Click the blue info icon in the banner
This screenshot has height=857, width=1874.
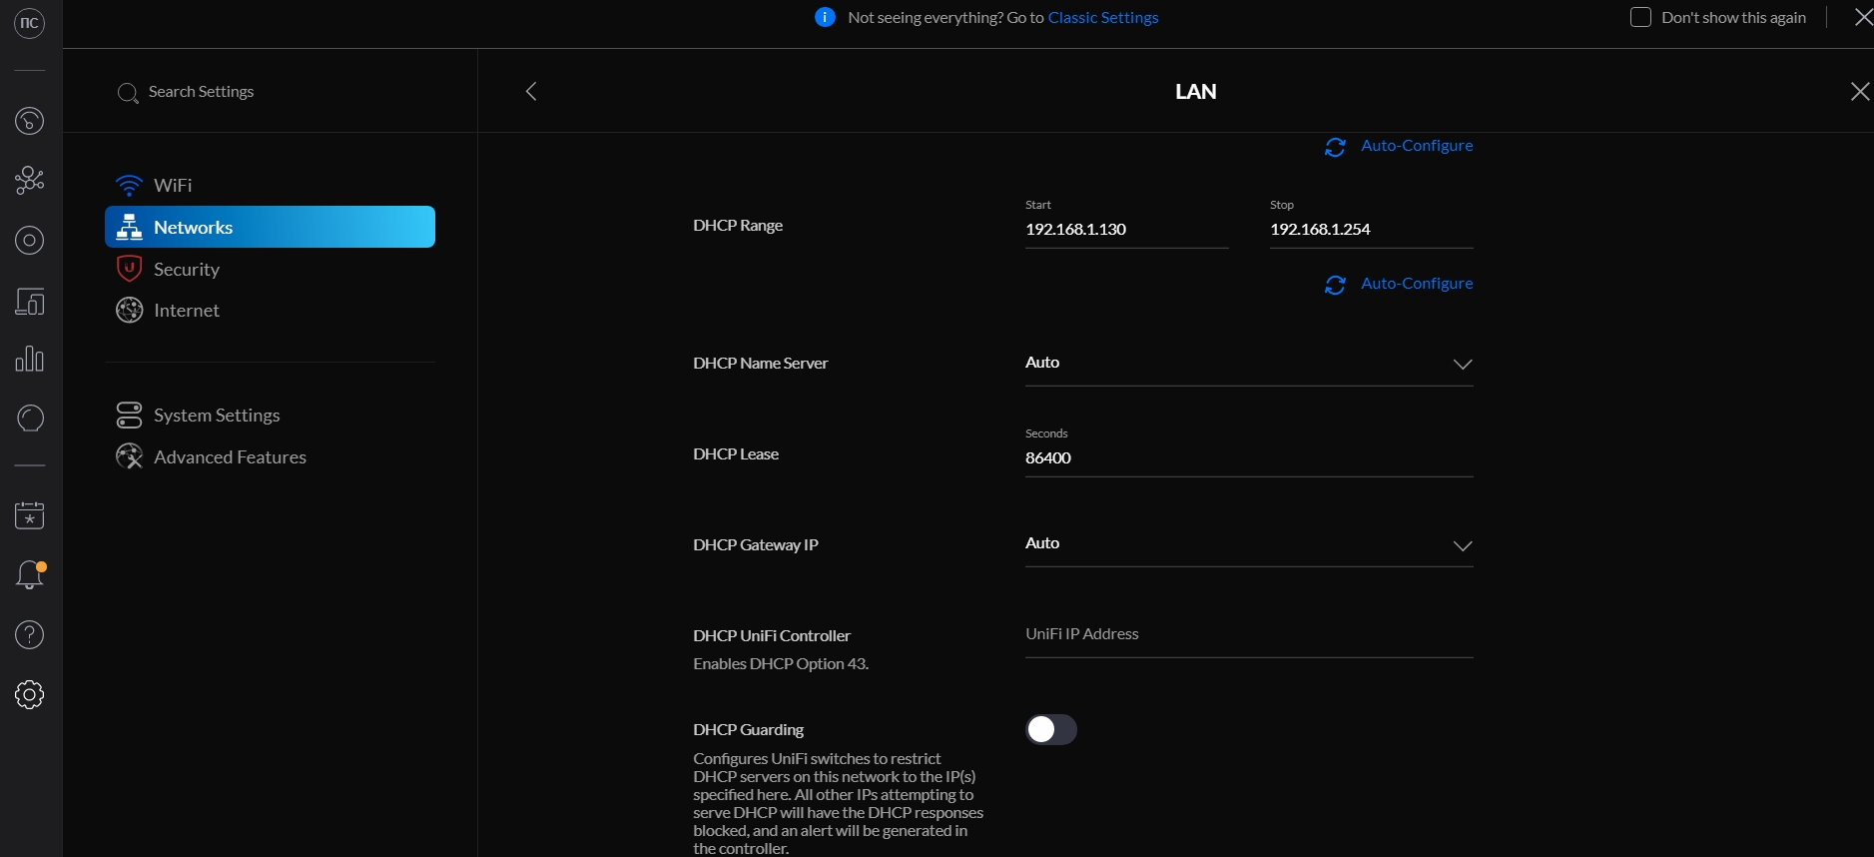point(825,17)
